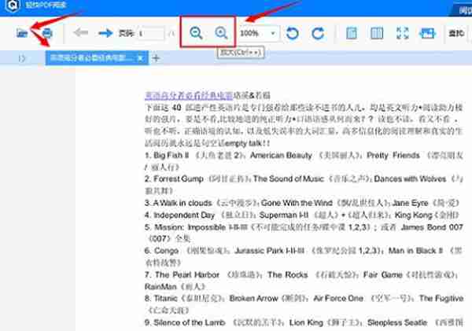This screenshot has height=331, width=472.
Task: Switch to single page view
Action: point(352,33)
